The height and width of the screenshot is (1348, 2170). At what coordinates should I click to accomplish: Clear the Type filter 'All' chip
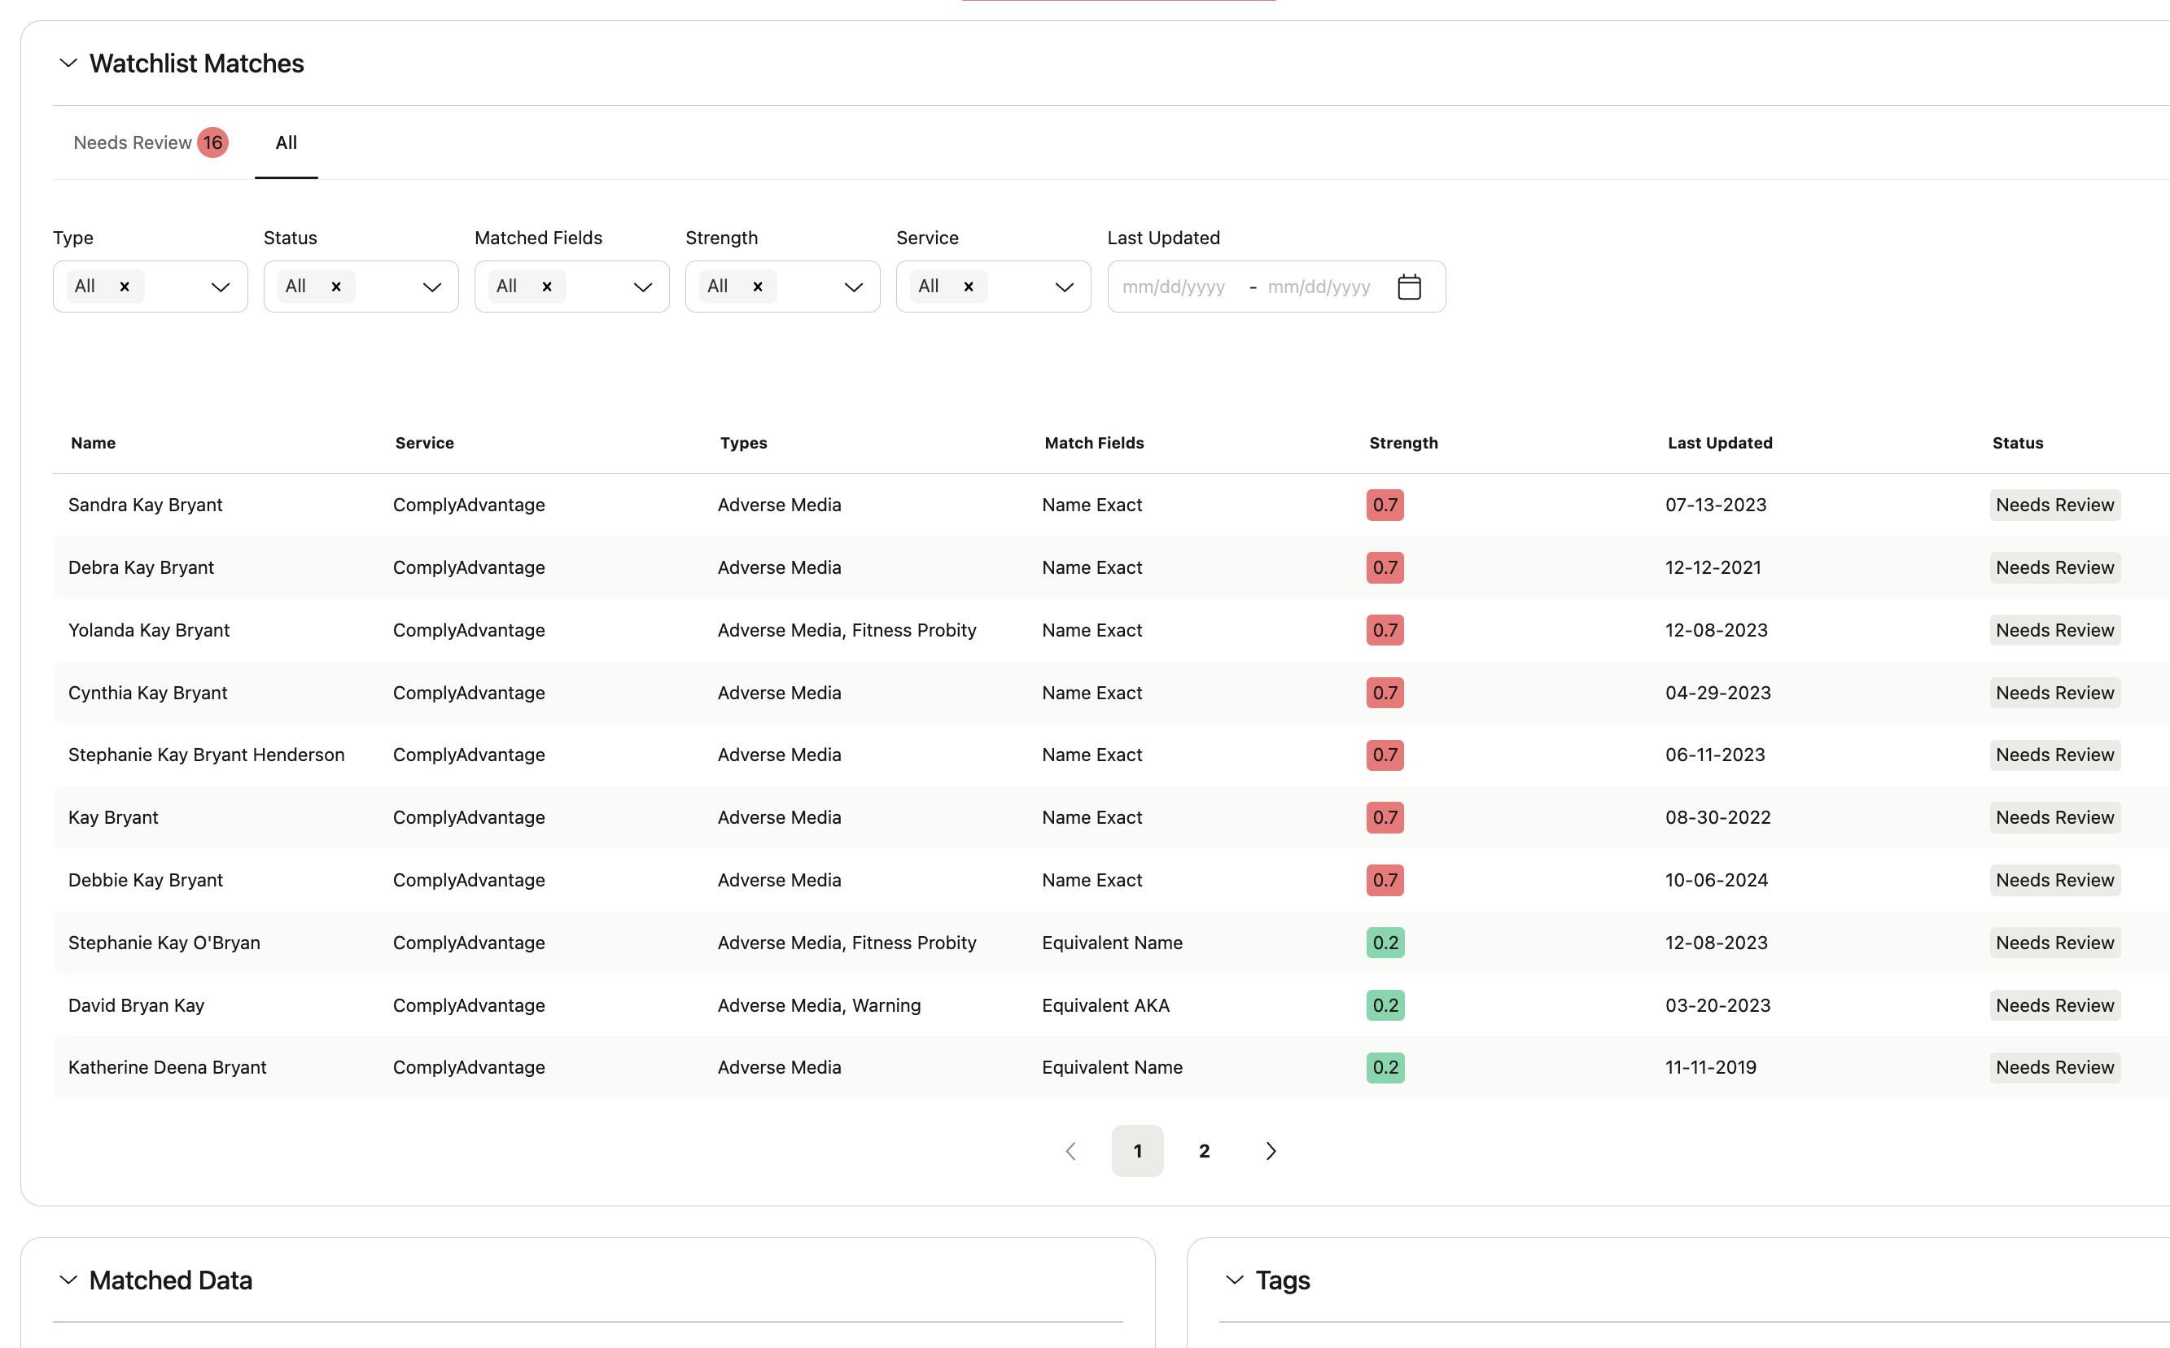(x=125, y=287)
